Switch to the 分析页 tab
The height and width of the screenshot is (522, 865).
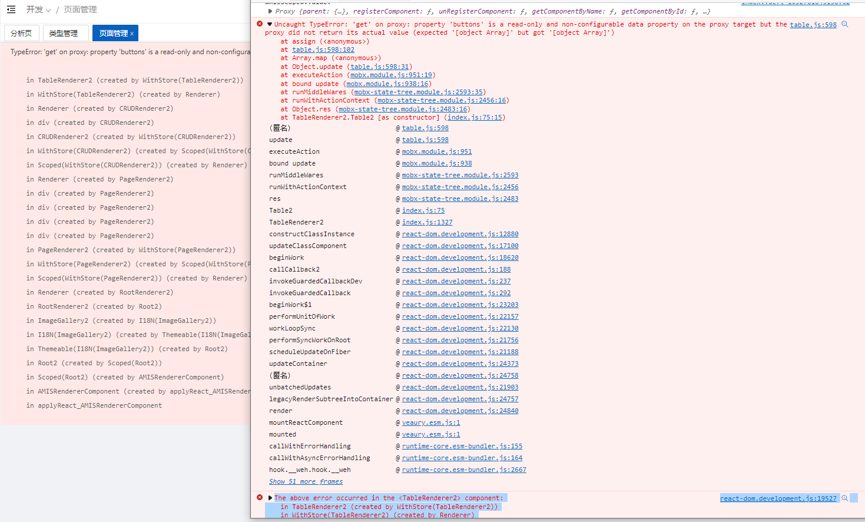[21, 33]
